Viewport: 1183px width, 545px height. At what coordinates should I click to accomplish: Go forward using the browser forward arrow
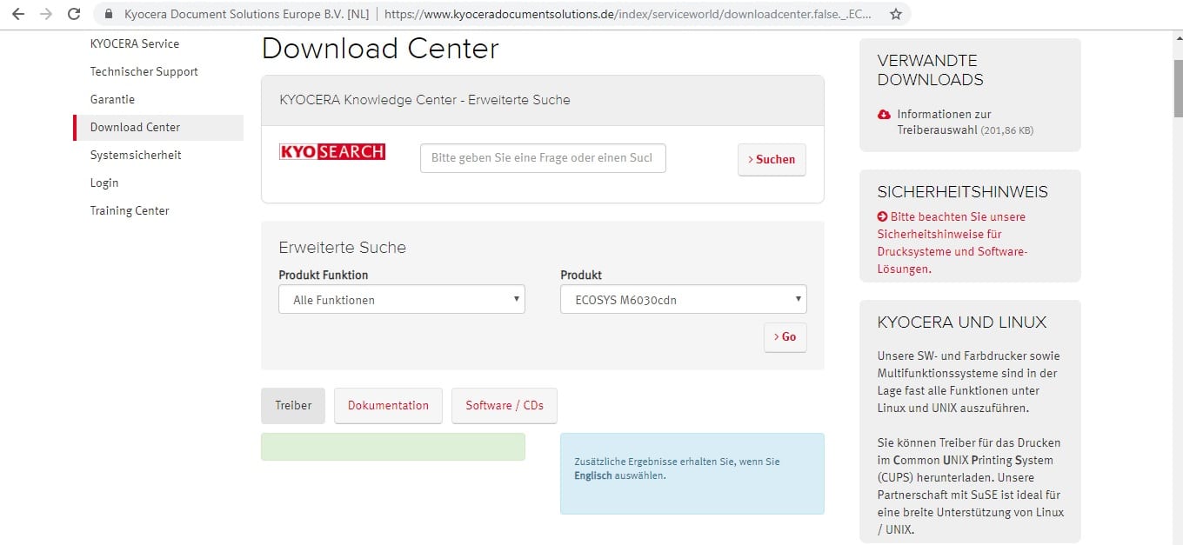click(46, 14)
